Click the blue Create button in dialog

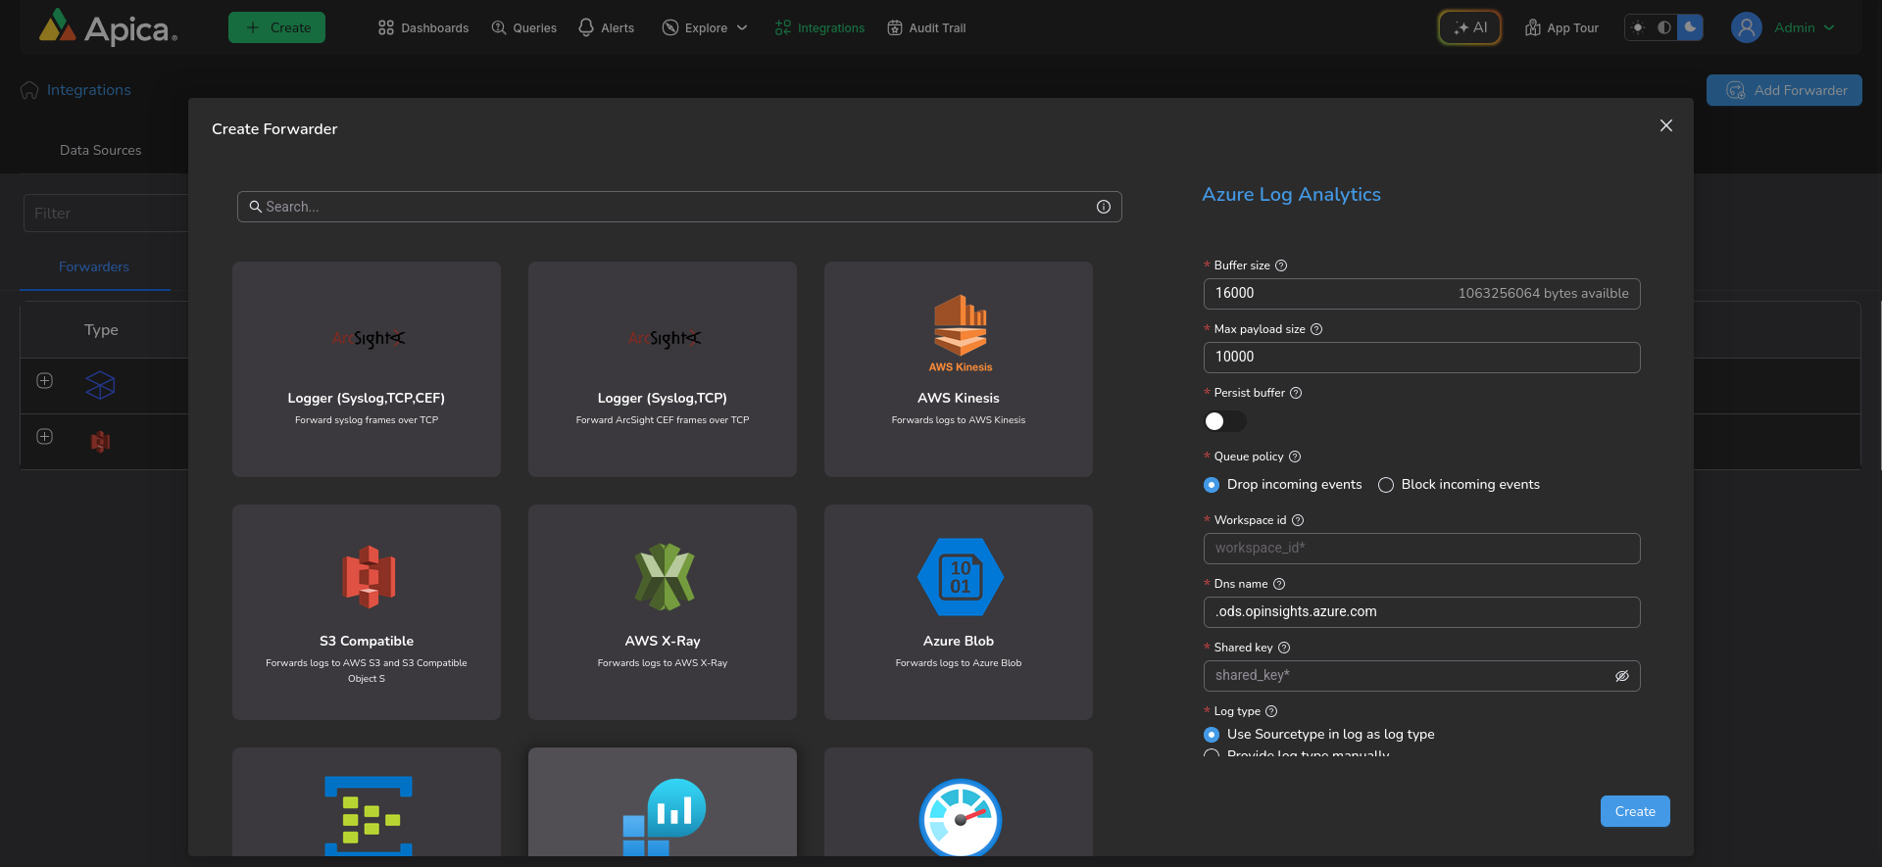tap(1634, 811)
